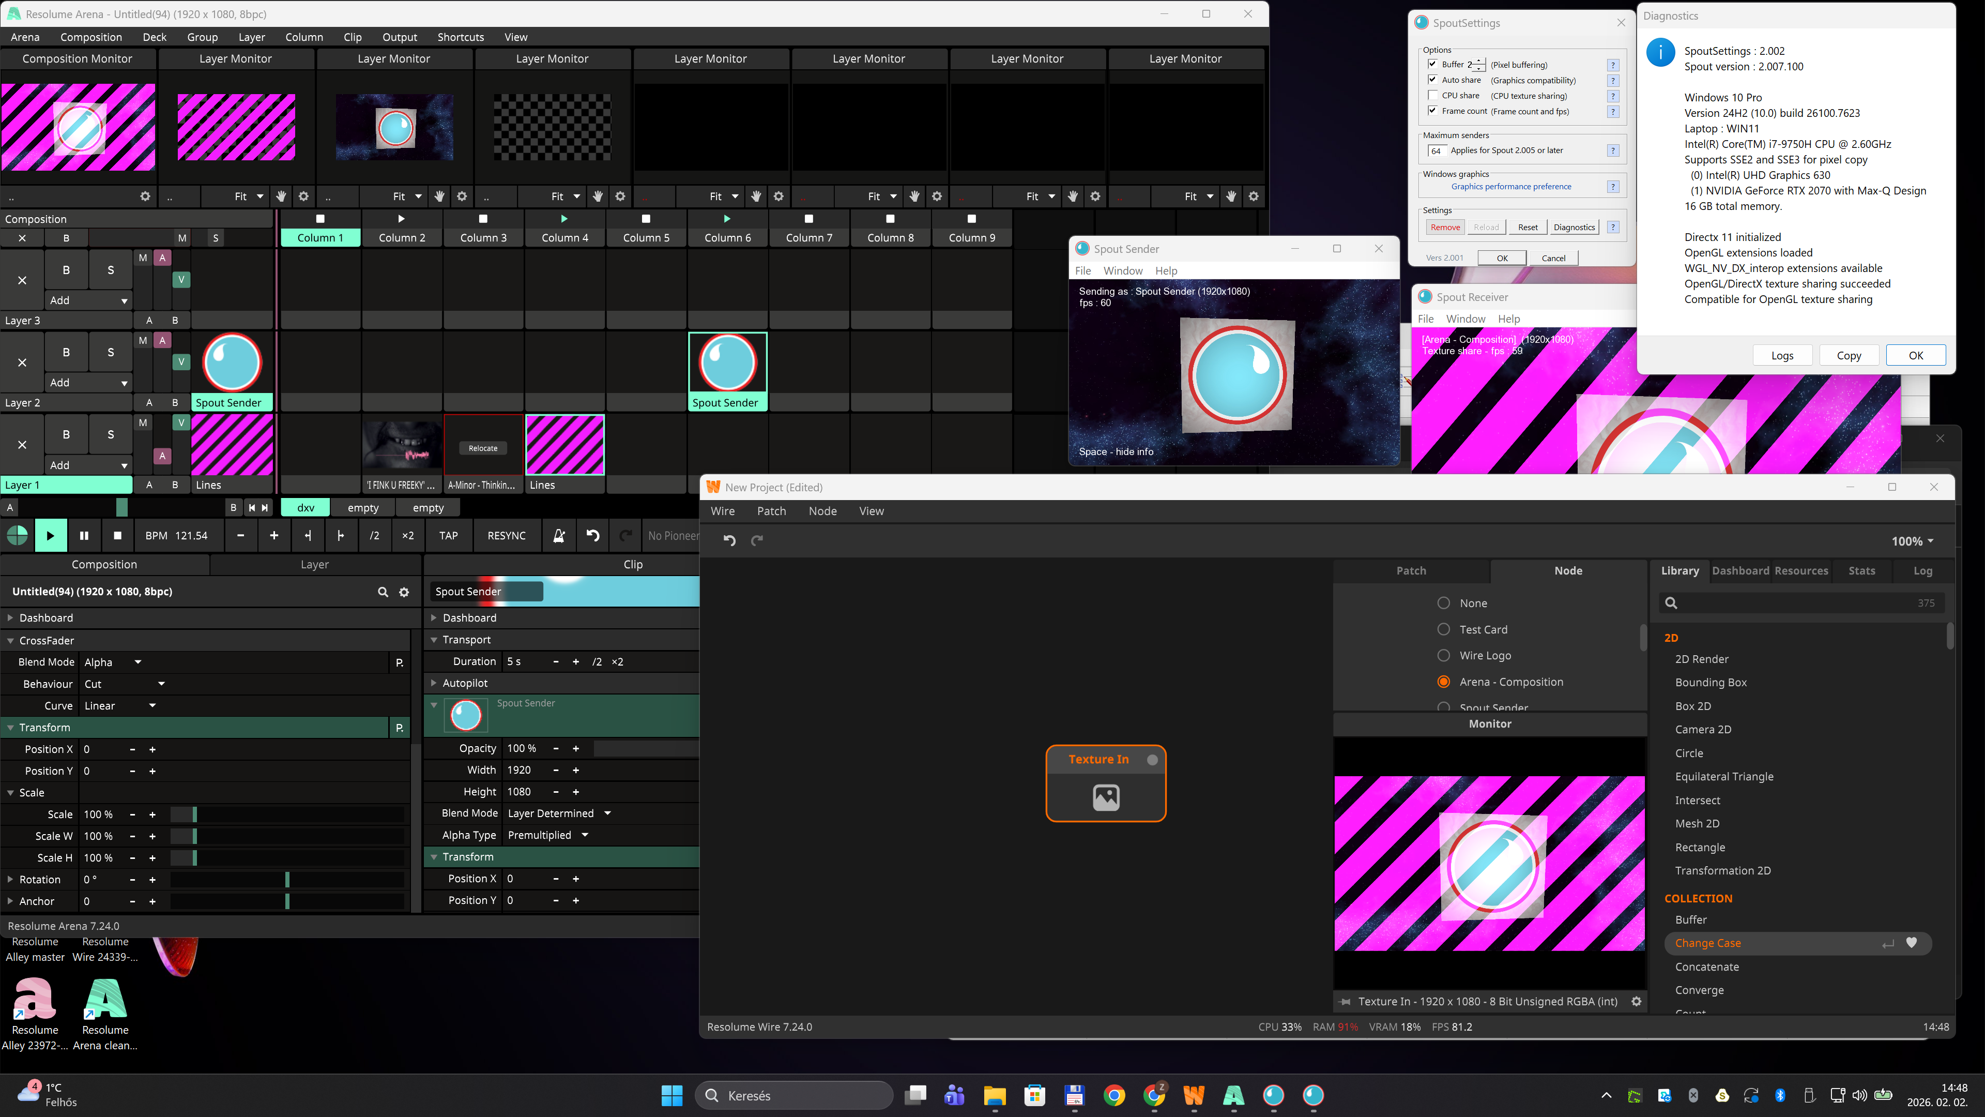Viewport: 1985px width, 1117px height.
Task: Favorite Change Case with heart icon
Action: (x=1911, y=943)
